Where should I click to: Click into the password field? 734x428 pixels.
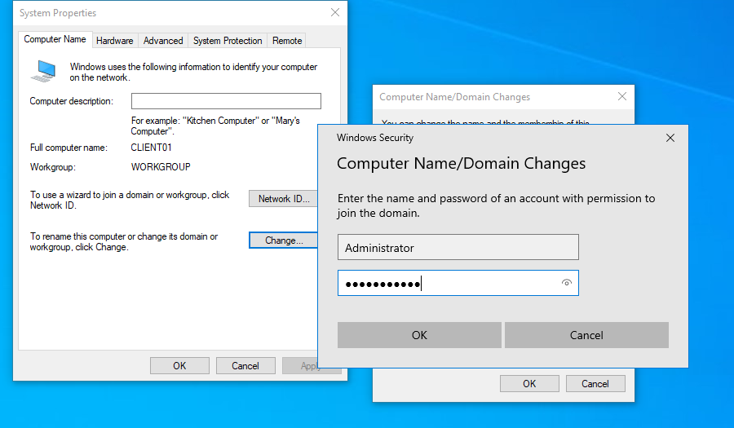[x=458, y=283]
